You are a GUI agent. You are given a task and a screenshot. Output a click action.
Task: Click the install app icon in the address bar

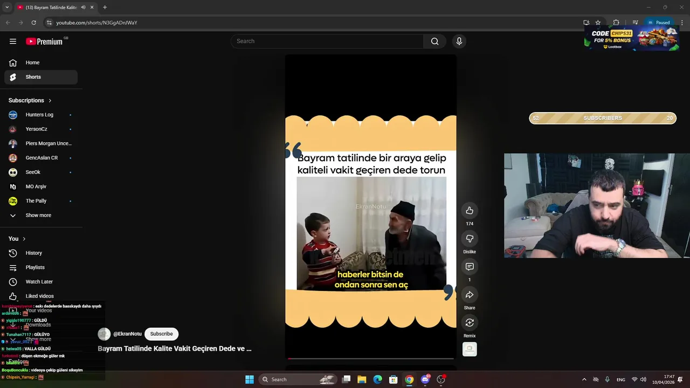click(x=586, y=23)
